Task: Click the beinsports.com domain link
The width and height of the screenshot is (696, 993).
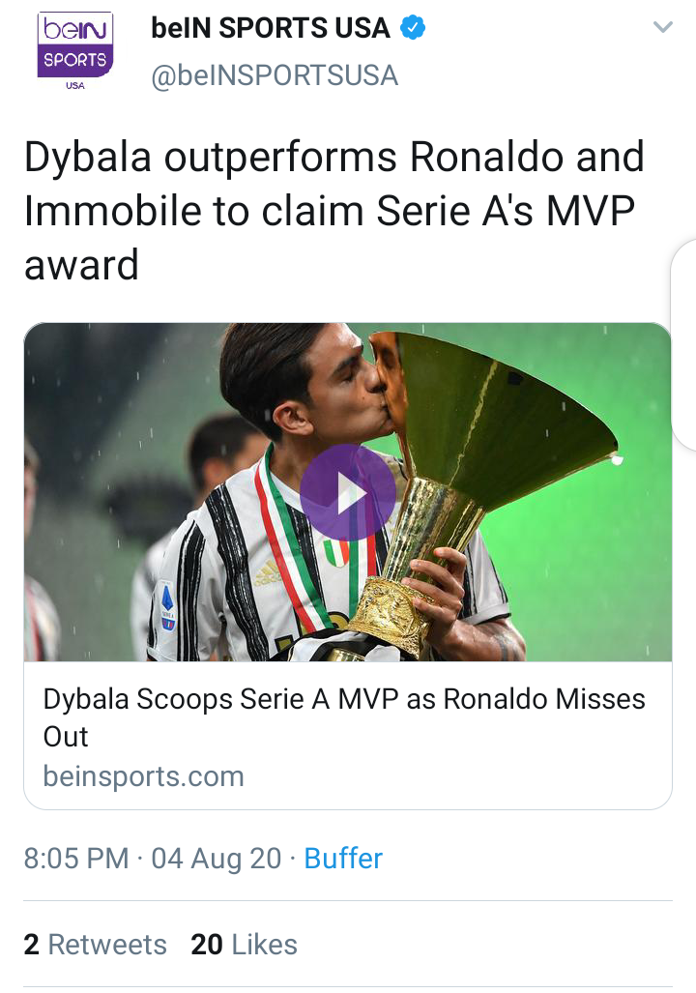Action: tap(144, 776)
